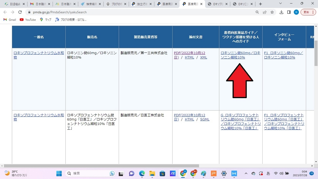Open first-row XML package insert
This screenshot has width=318, height=179.
pyautogui.click(x=204, y=57)
